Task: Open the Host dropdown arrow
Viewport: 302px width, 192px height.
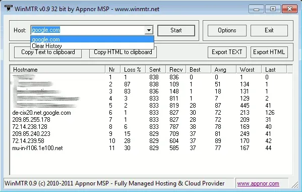Action: click(149, 30)
